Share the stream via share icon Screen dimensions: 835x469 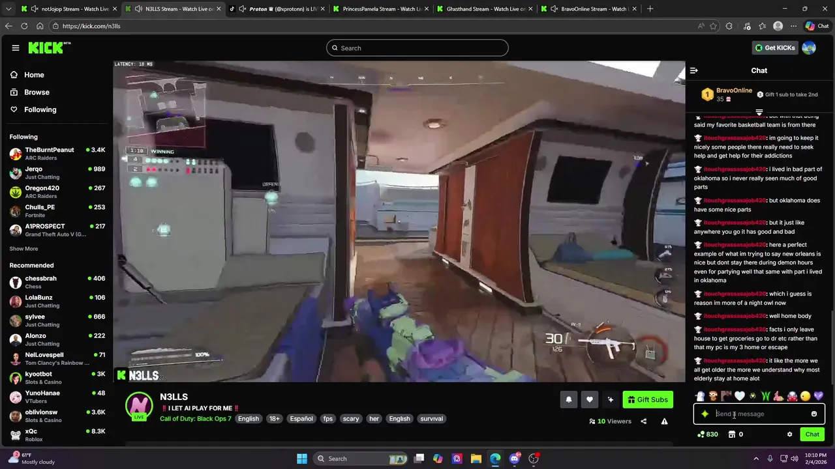pos(643,421)
